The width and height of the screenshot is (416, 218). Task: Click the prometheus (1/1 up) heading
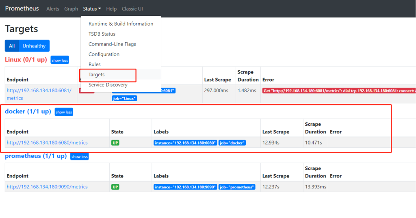tap(36, 156)
